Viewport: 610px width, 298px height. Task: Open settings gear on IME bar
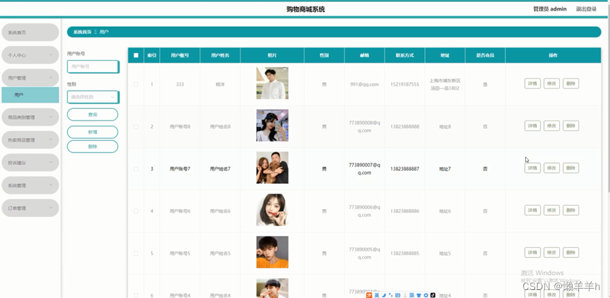point(426,295)
